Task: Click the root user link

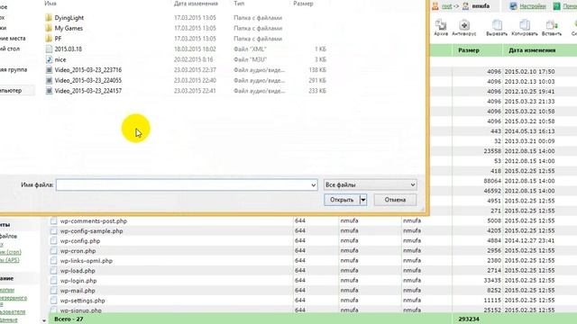Action: click(x=446, y=6)
